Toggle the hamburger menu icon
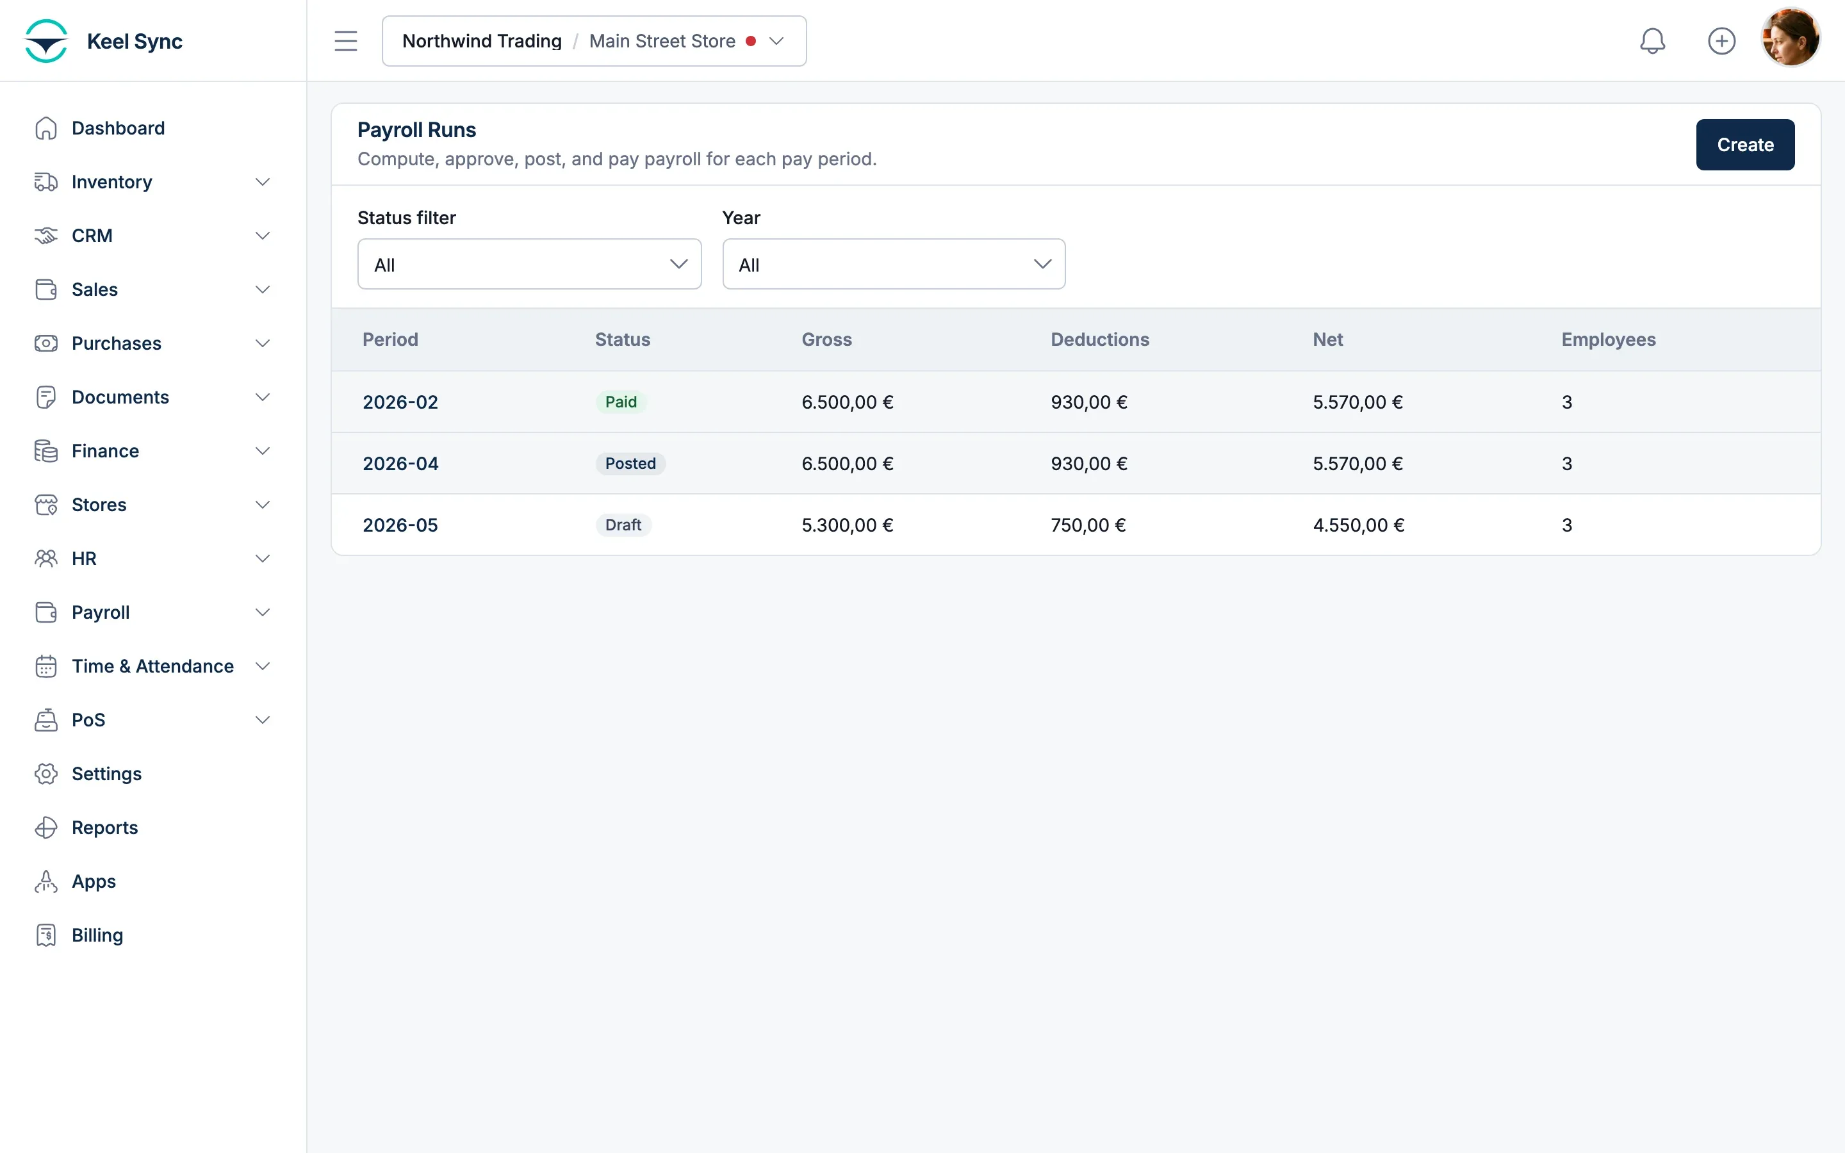 (x=345, y=41)
